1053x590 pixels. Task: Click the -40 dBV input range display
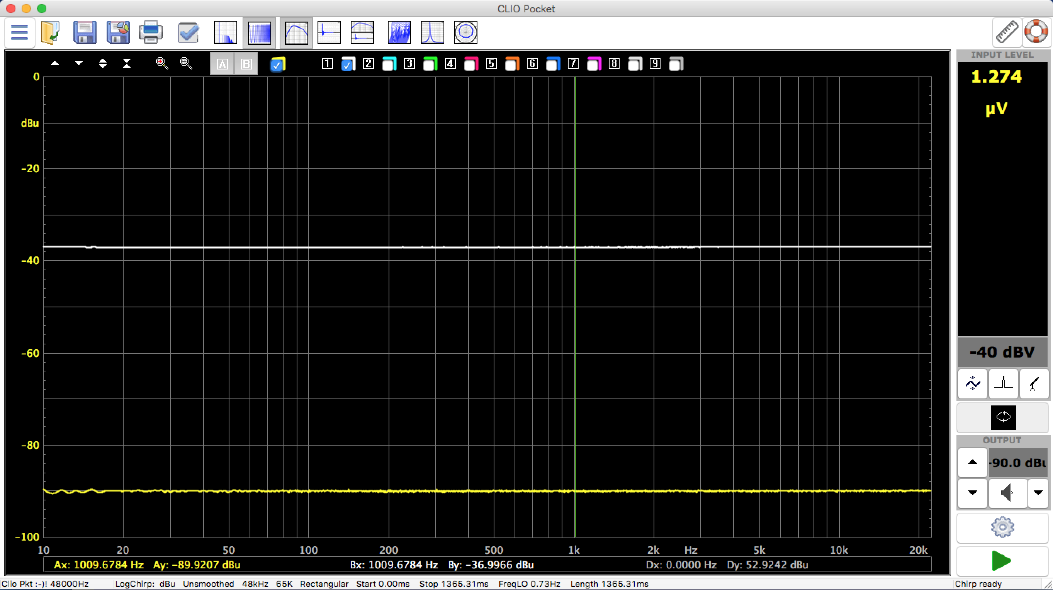click(x=1002, y=352)
